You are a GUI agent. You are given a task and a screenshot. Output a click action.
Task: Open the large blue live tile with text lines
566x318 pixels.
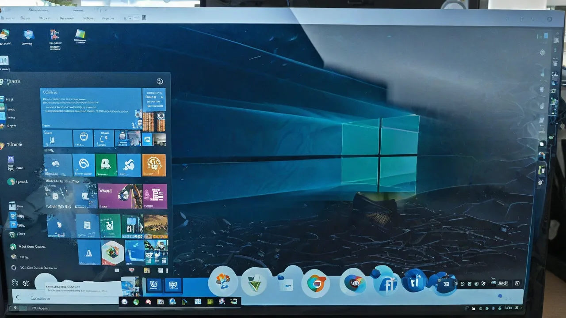91,108
